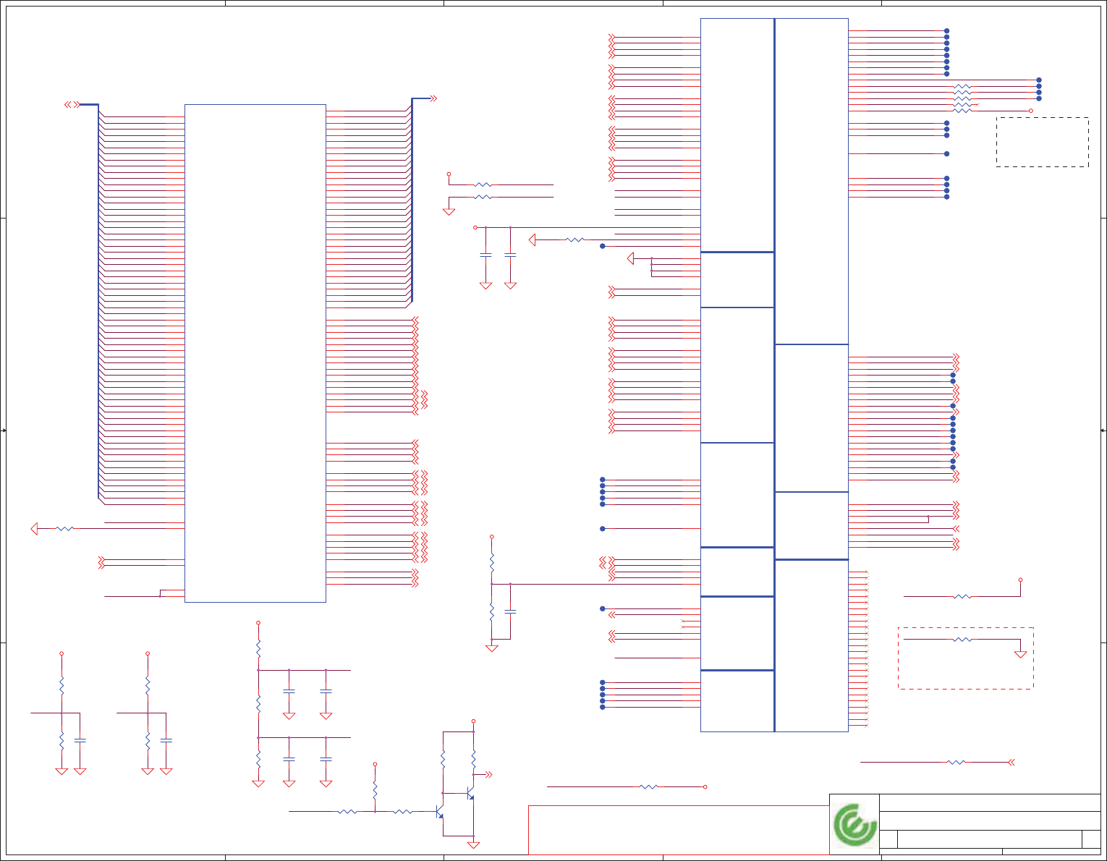
Task: Click the triangular port left of the large IC
Action: coord(34,529)
